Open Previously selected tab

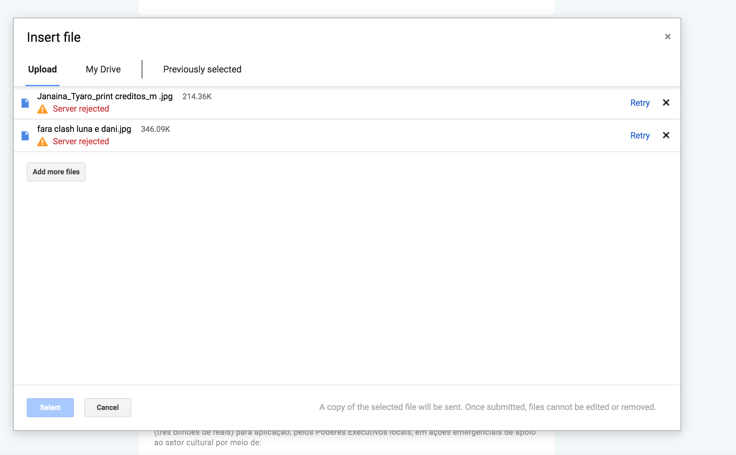click(201, 69)
